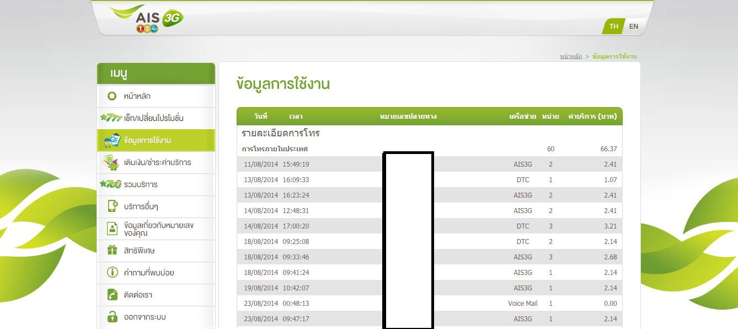Screen dimensions: 738x329
Task: Click the รายละเอียดการโทร section title
Action: (x=281, y=133)
